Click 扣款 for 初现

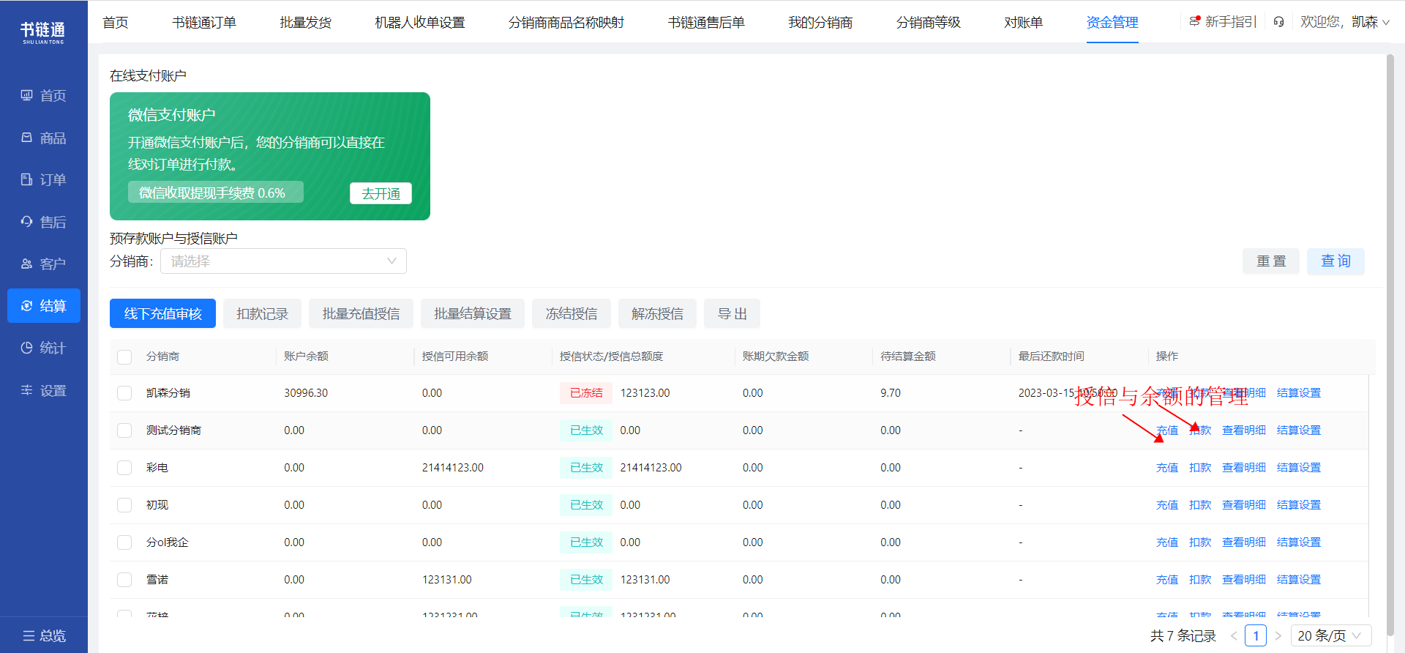(x=1200, y=505)
